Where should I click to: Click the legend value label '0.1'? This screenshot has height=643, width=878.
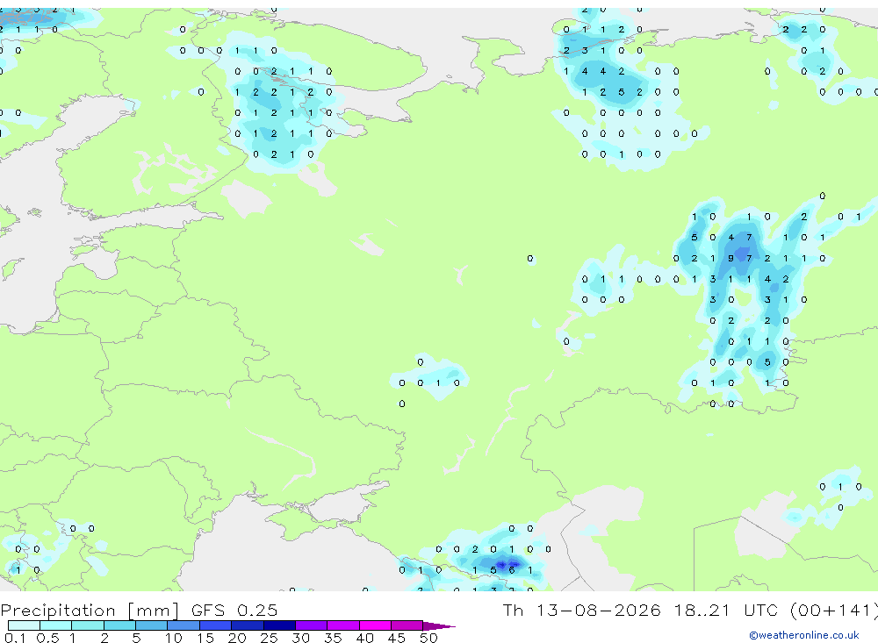click(x=15, y=638)
